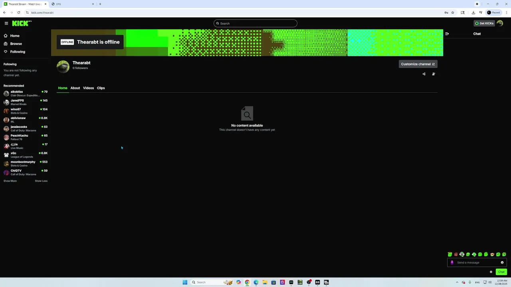
Task: Switch to the About tab
Action: coord(75,88)
